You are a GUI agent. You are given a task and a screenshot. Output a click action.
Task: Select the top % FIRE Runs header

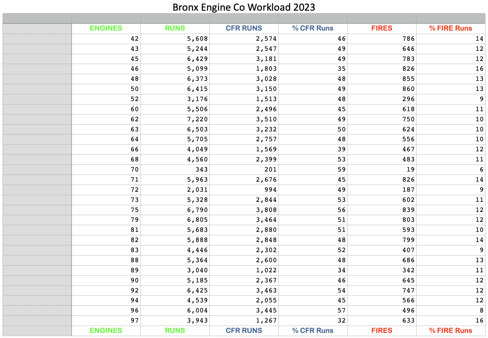coord(450,28)
